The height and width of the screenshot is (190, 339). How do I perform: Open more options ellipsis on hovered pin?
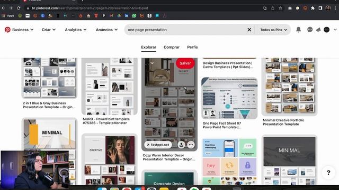pyautogui.click(x=191, y=145)
